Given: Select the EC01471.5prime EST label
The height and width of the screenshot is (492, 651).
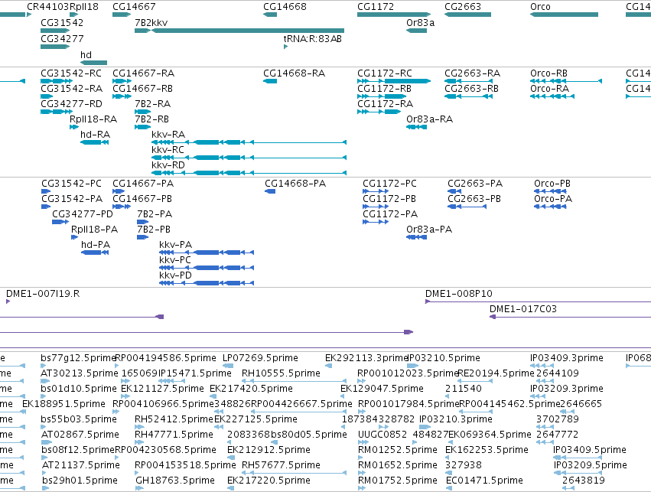Looking at the screenshot, I should pyautogui.click(x=484, y=481).
